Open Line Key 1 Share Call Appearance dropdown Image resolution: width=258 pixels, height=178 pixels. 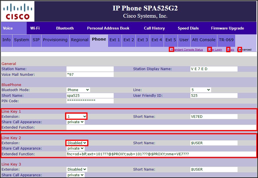pyautogui.click(x=76, y=122)
